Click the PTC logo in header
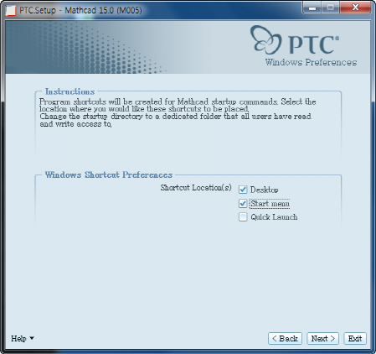376x354 pixels. (295, 40)
